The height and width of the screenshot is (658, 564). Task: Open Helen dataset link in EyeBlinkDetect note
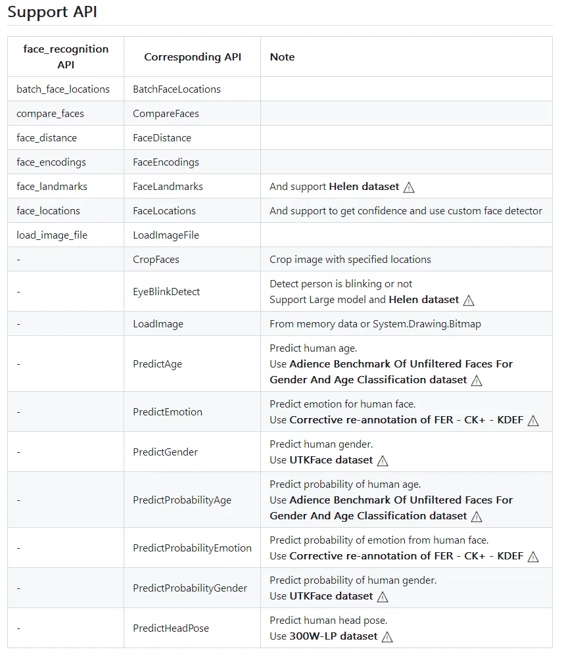423,300
